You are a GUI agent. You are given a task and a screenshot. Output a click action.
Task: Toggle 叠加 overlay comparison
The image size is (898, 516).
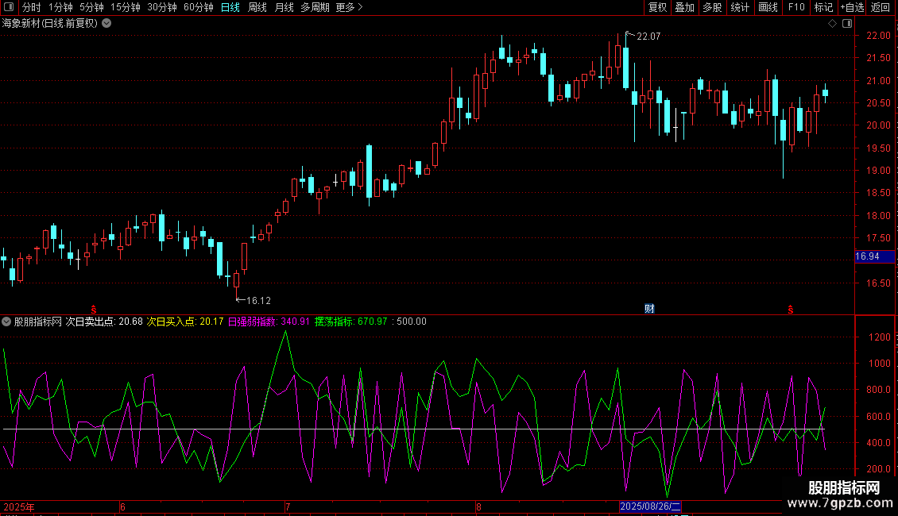pos(684,7)
